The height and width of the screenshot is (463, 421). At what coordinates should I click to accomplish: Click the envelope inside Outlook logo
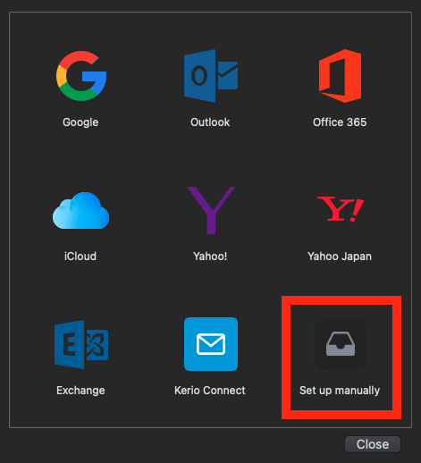(228, 76)
